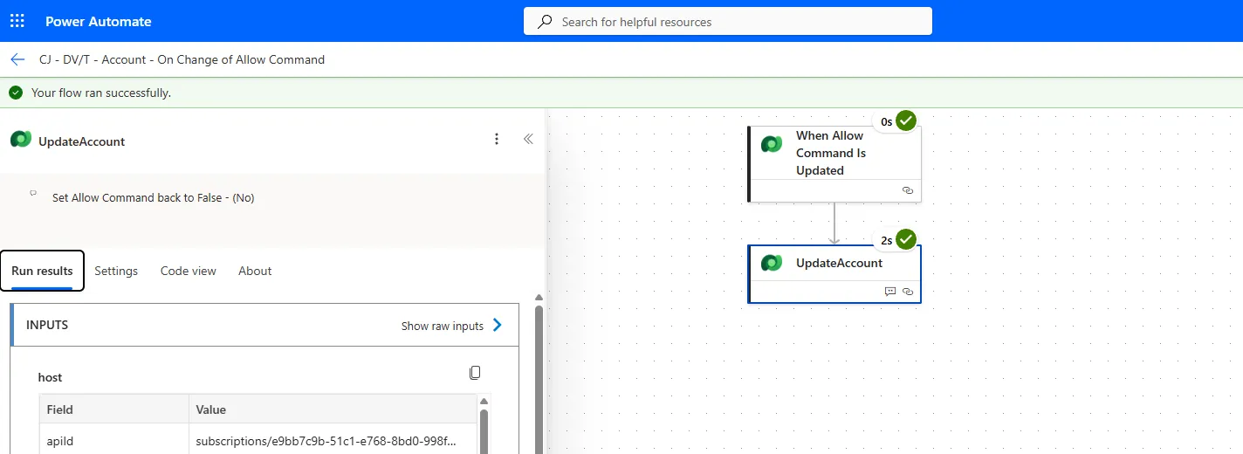Open the About tab
This screenshot has height=454, width=1243.
point(255,271)
